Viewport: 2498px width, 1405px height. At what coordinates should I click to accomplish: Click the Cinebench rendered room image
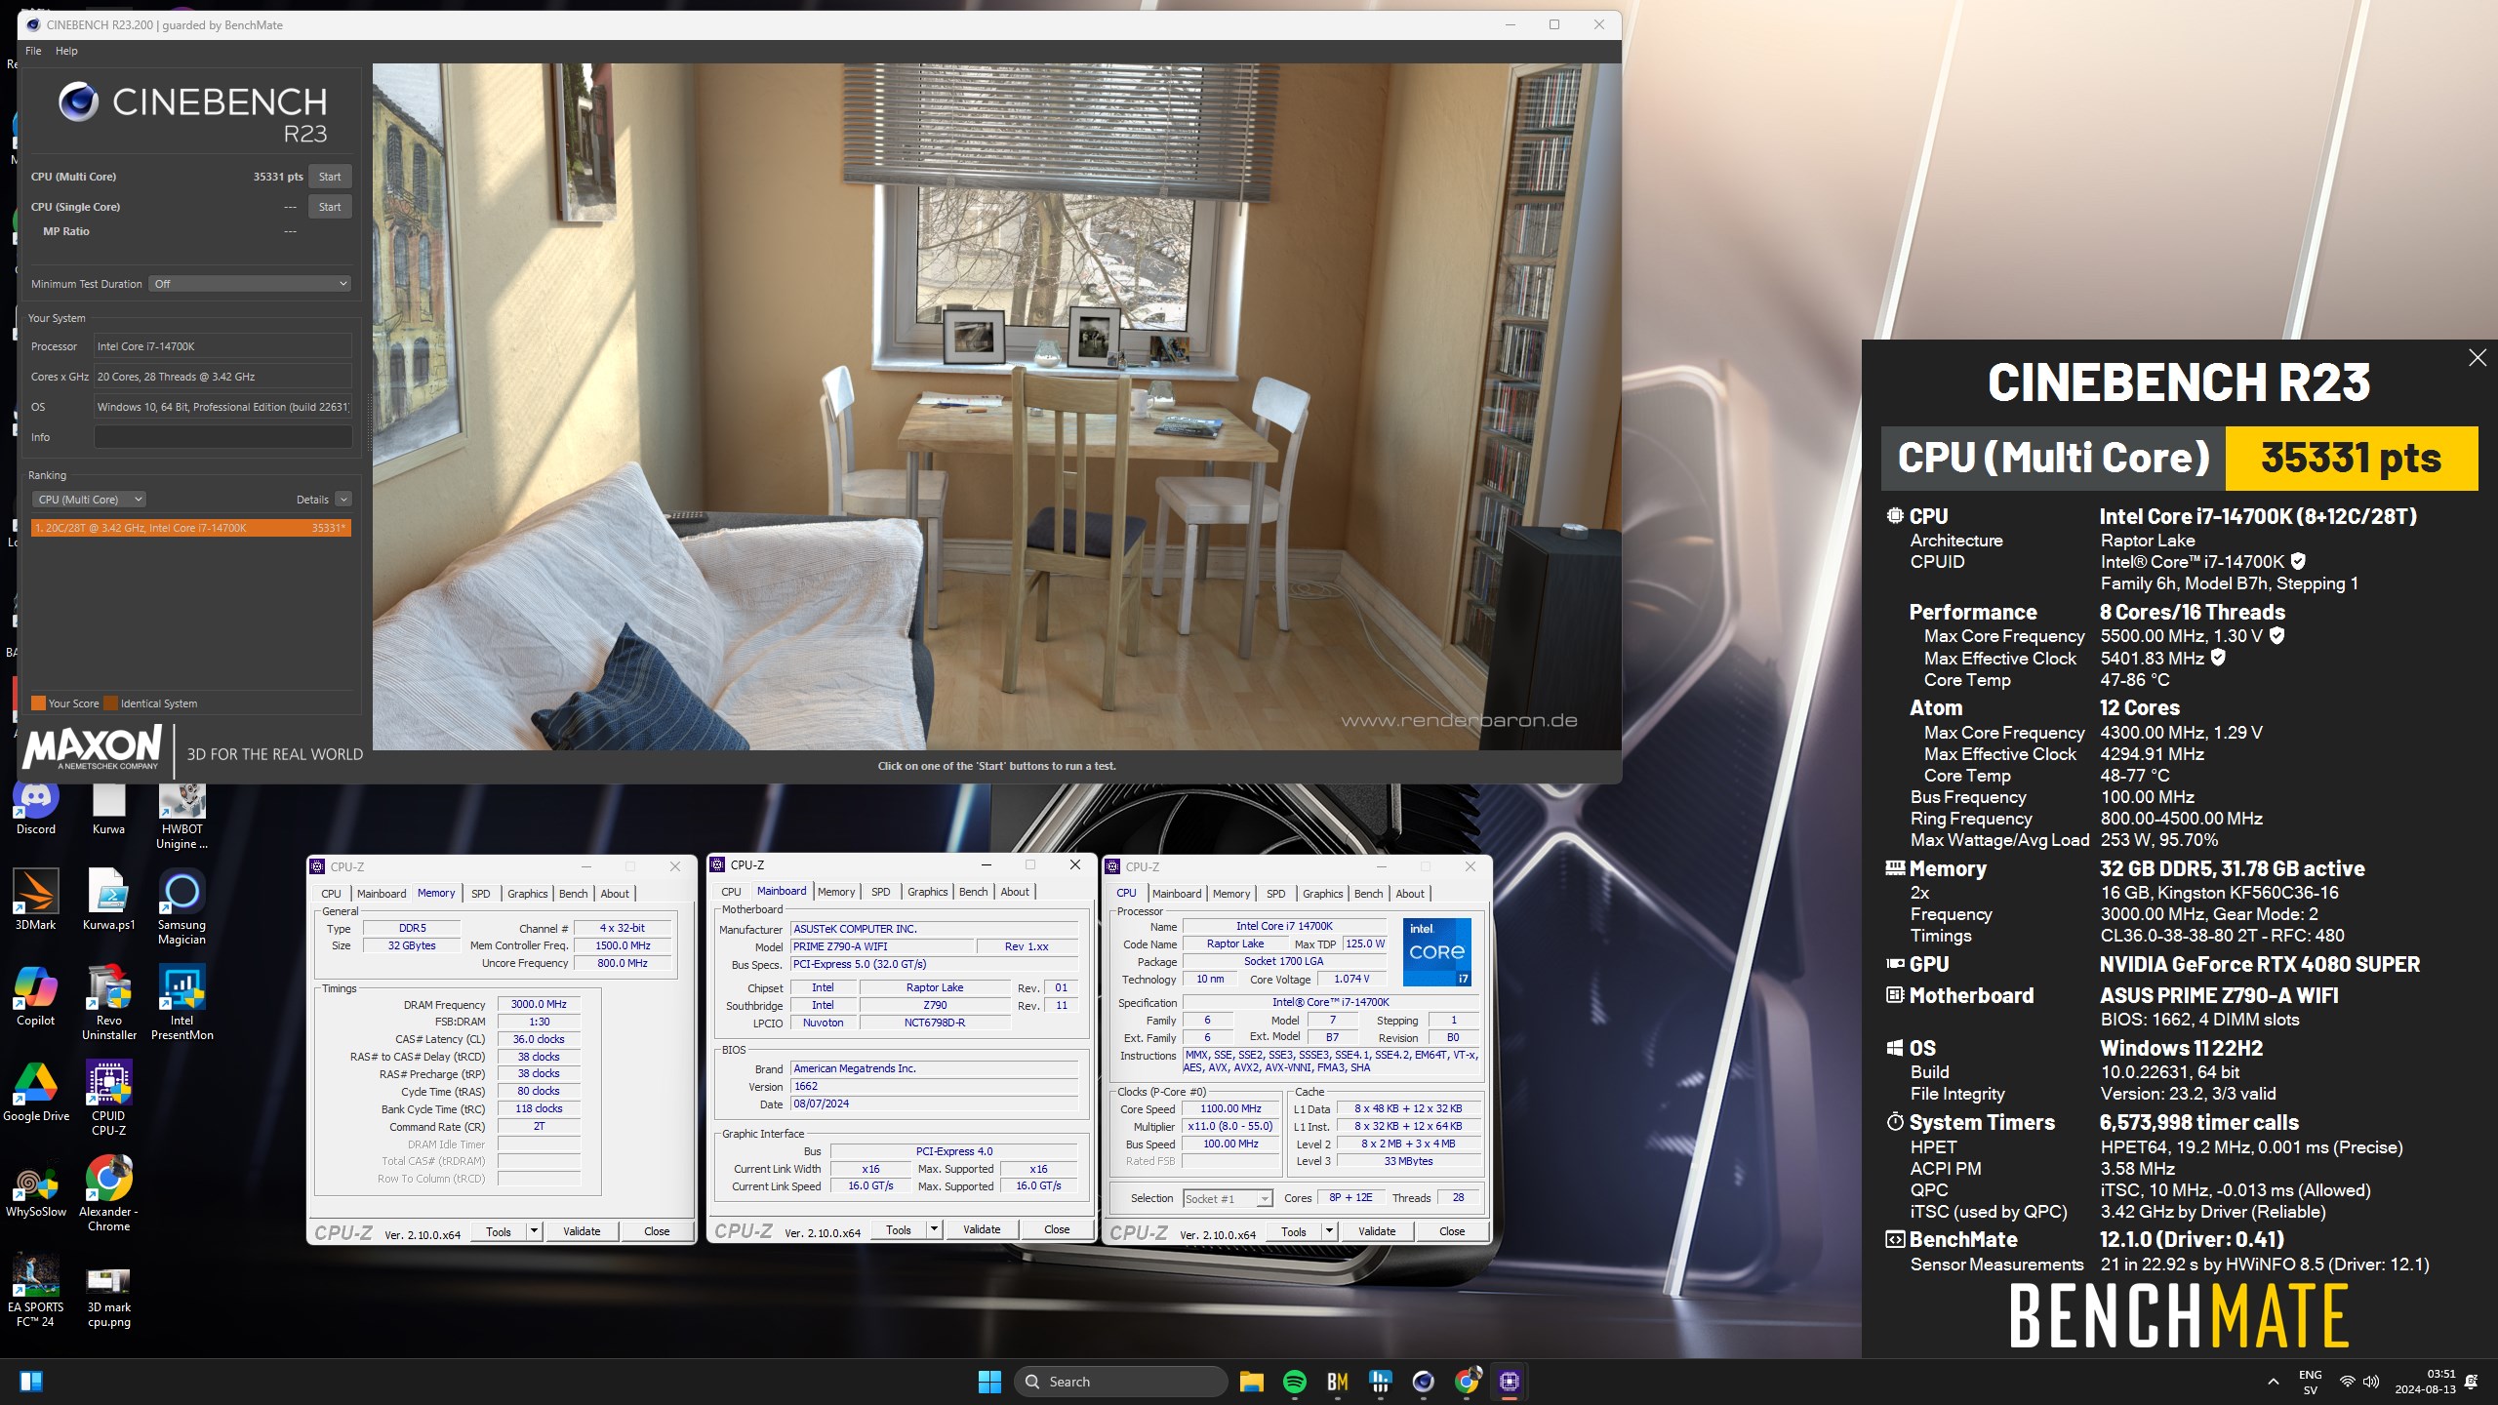point(996,407)
